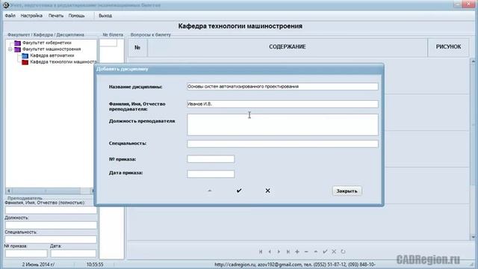Collapse the Факультет машиностроения tree node
The image size is (478, 269).
10,49
